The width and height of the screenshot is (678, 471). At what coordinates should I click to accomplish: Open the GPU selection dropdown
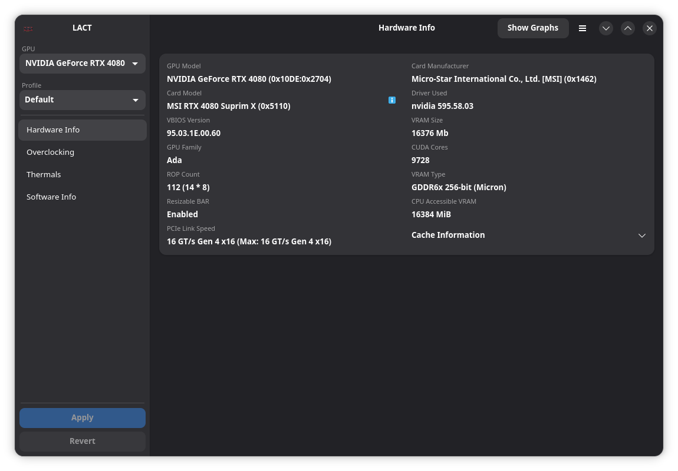point(82,64)
